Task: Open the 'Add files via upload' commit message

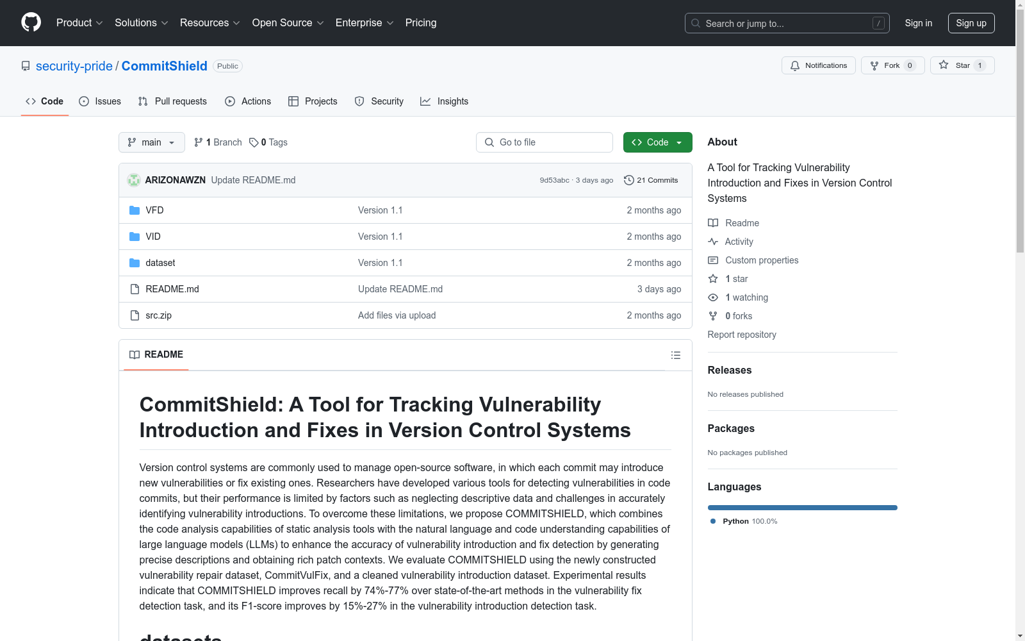Action: (x=397, y=315)
